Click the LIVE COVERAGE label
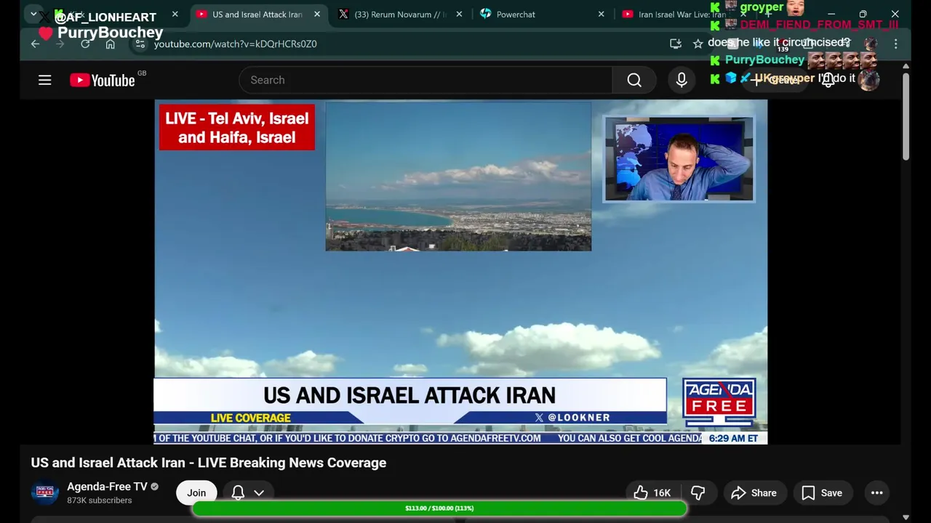This screenshot has width=931, height=523. coord(250,418)
